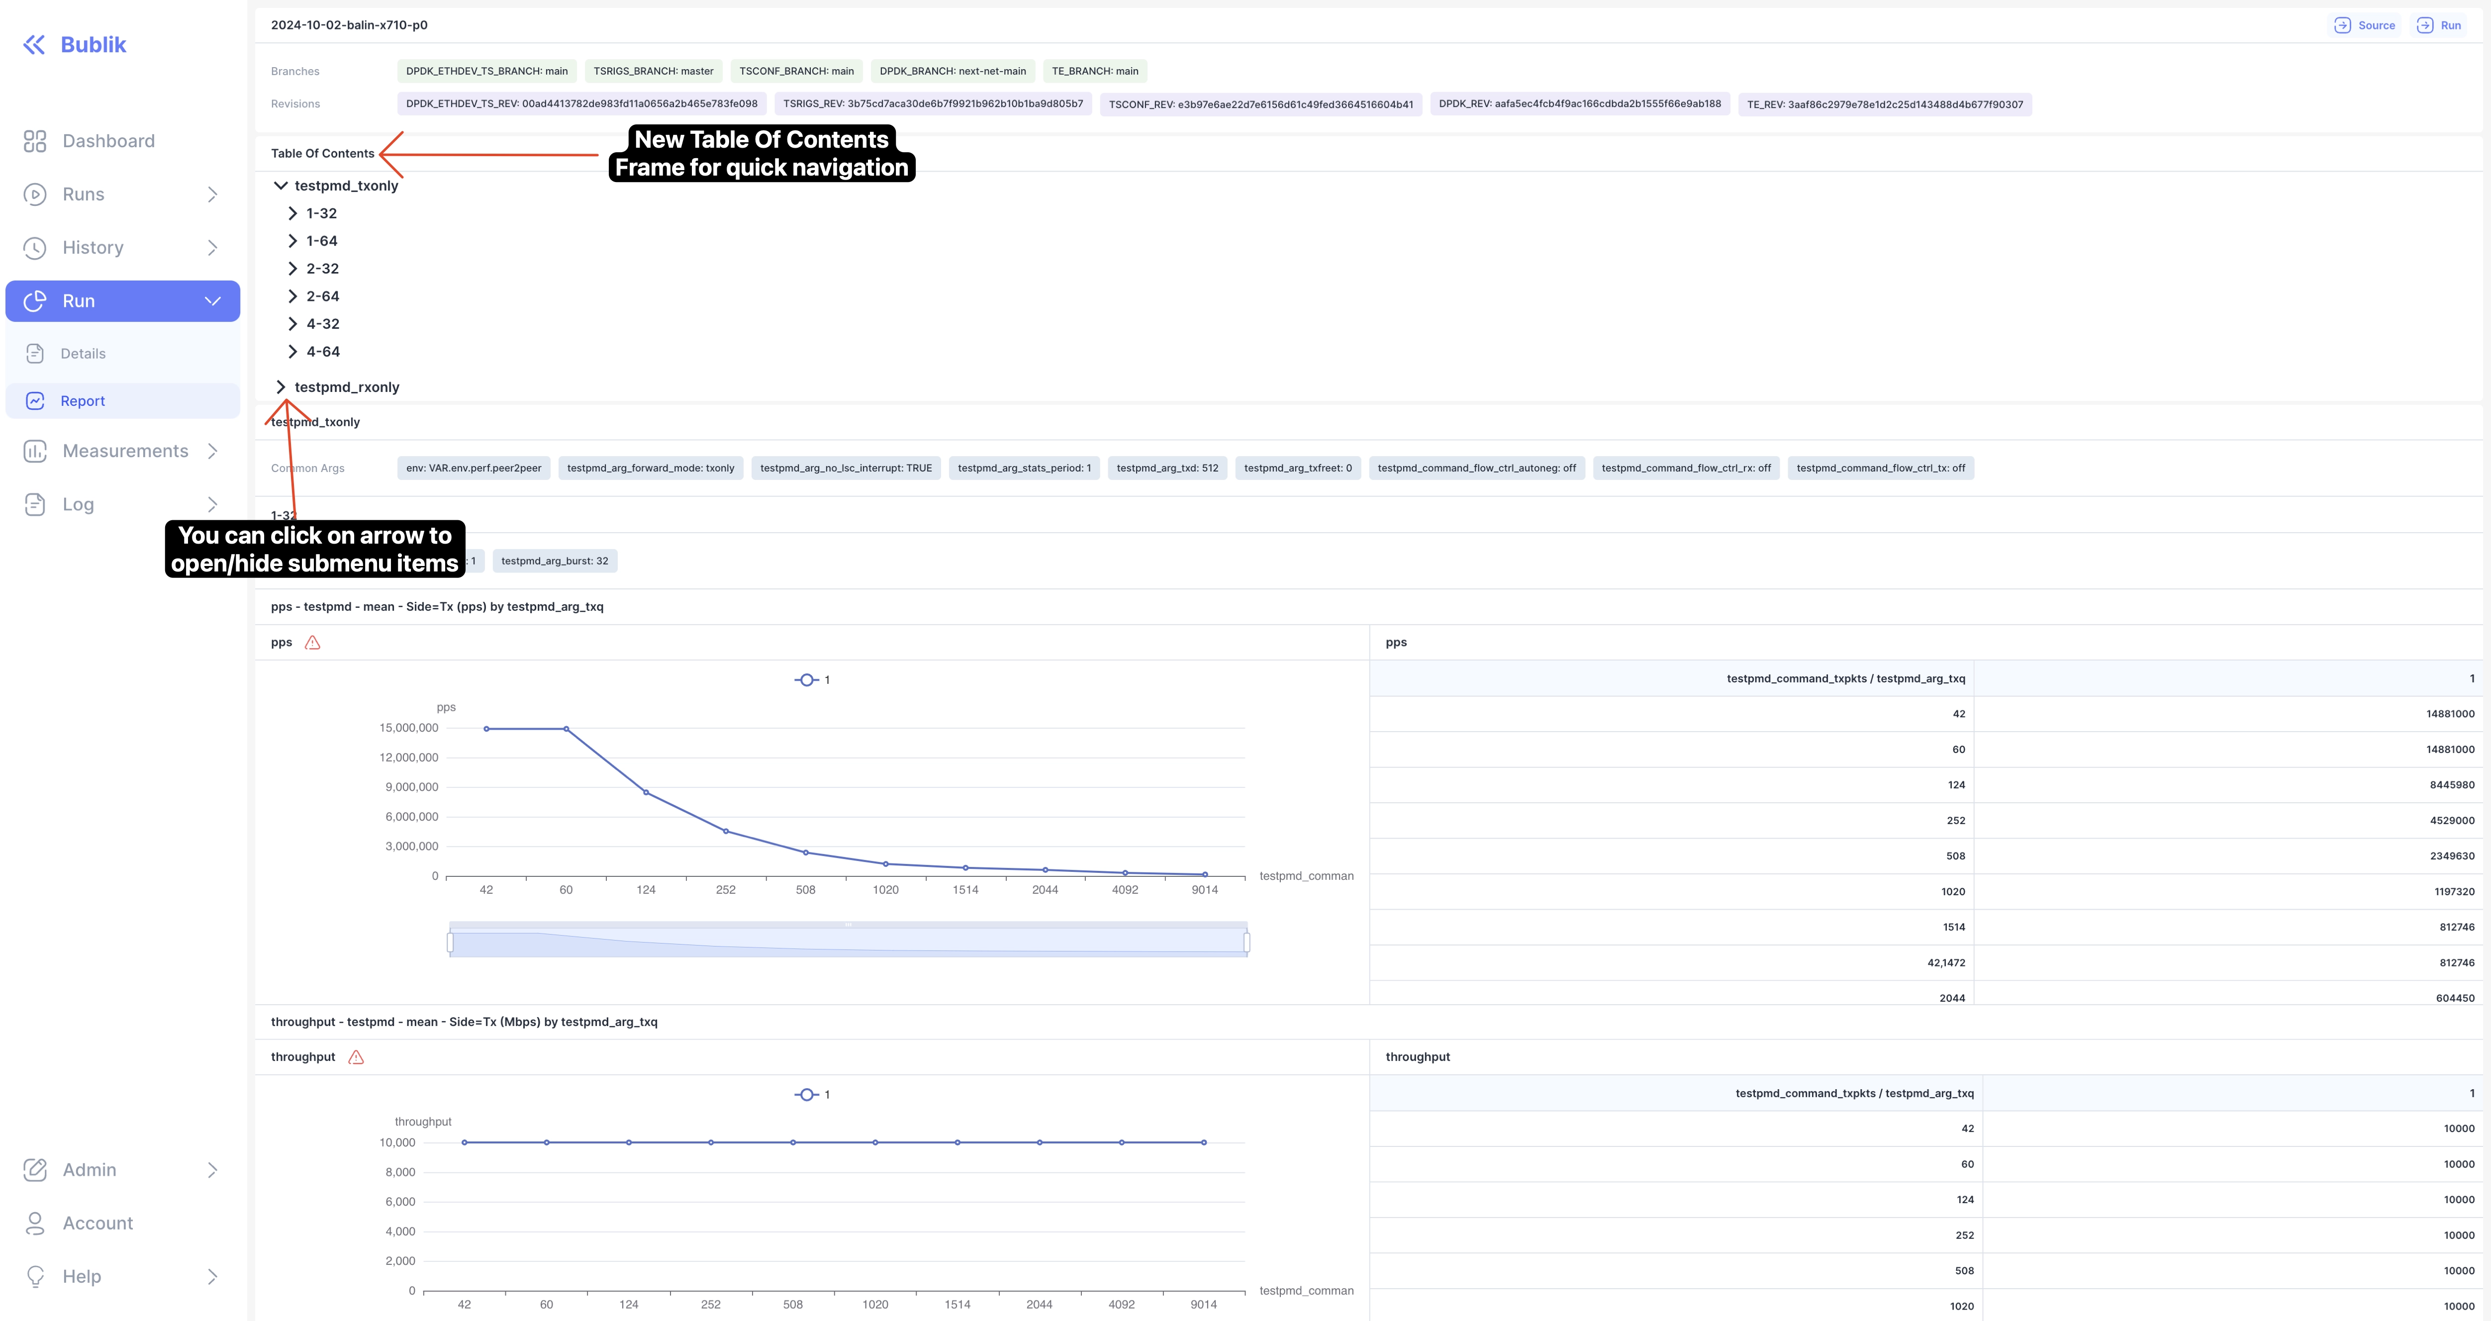
Task: Click the Source button
Action: tap(2365, 25)
